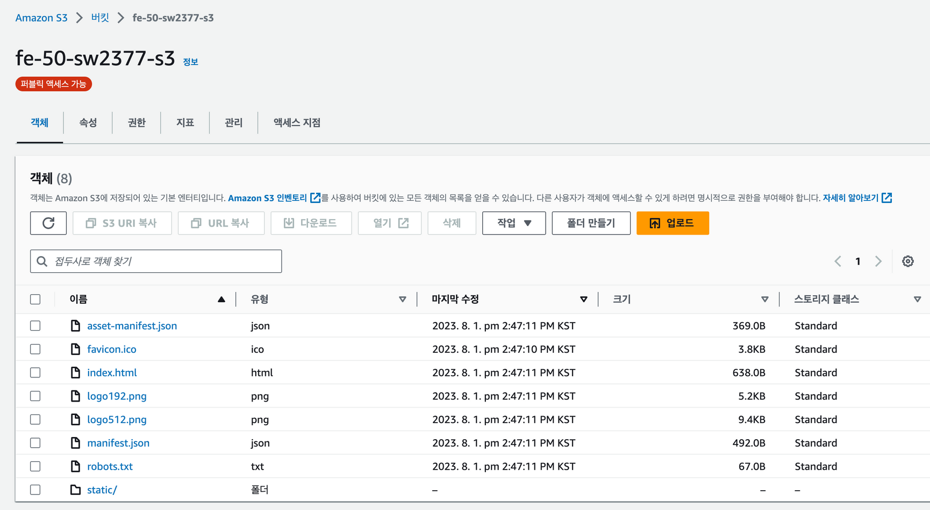Click the file icon beside asset-manifest.json
The width and height of the screenshot is (930, 510).
coord(75,326)
